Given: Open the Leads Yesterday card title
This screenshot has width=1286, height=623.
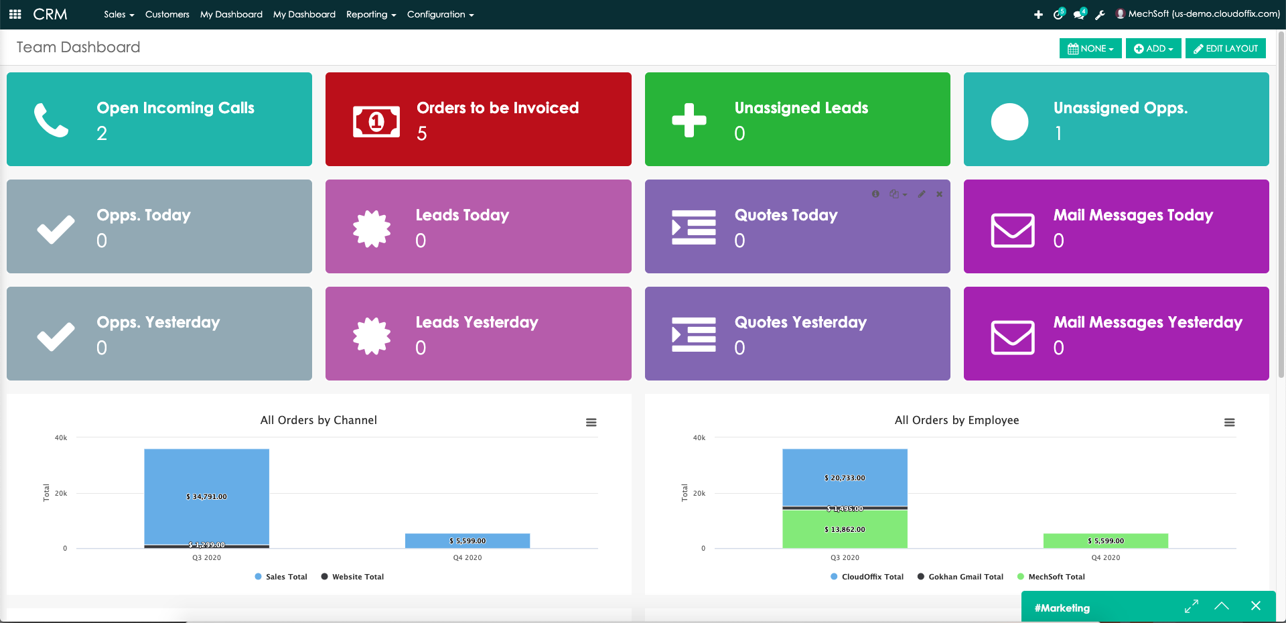Looking at the screenshot, I should (x=477, y=322).
